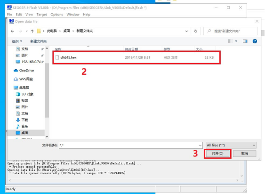
Task: Expand the 组织 organize dropdown
Action: pos(17,41)
